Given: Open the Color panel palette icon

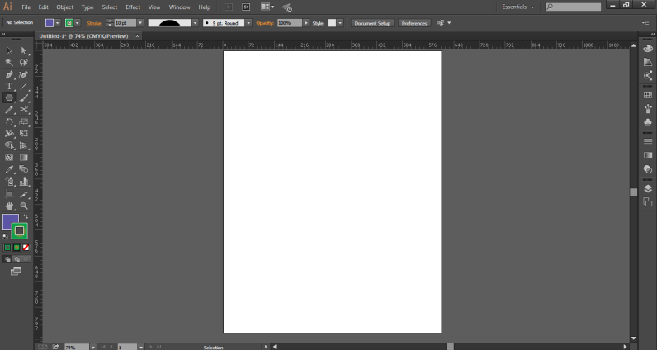Looking at the screenshot, I should (x=648, y=49).
